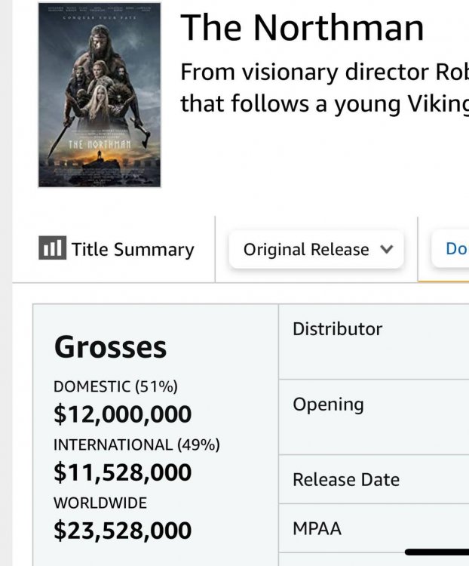Click the $12,000,000 domestic gross figure

122,414
